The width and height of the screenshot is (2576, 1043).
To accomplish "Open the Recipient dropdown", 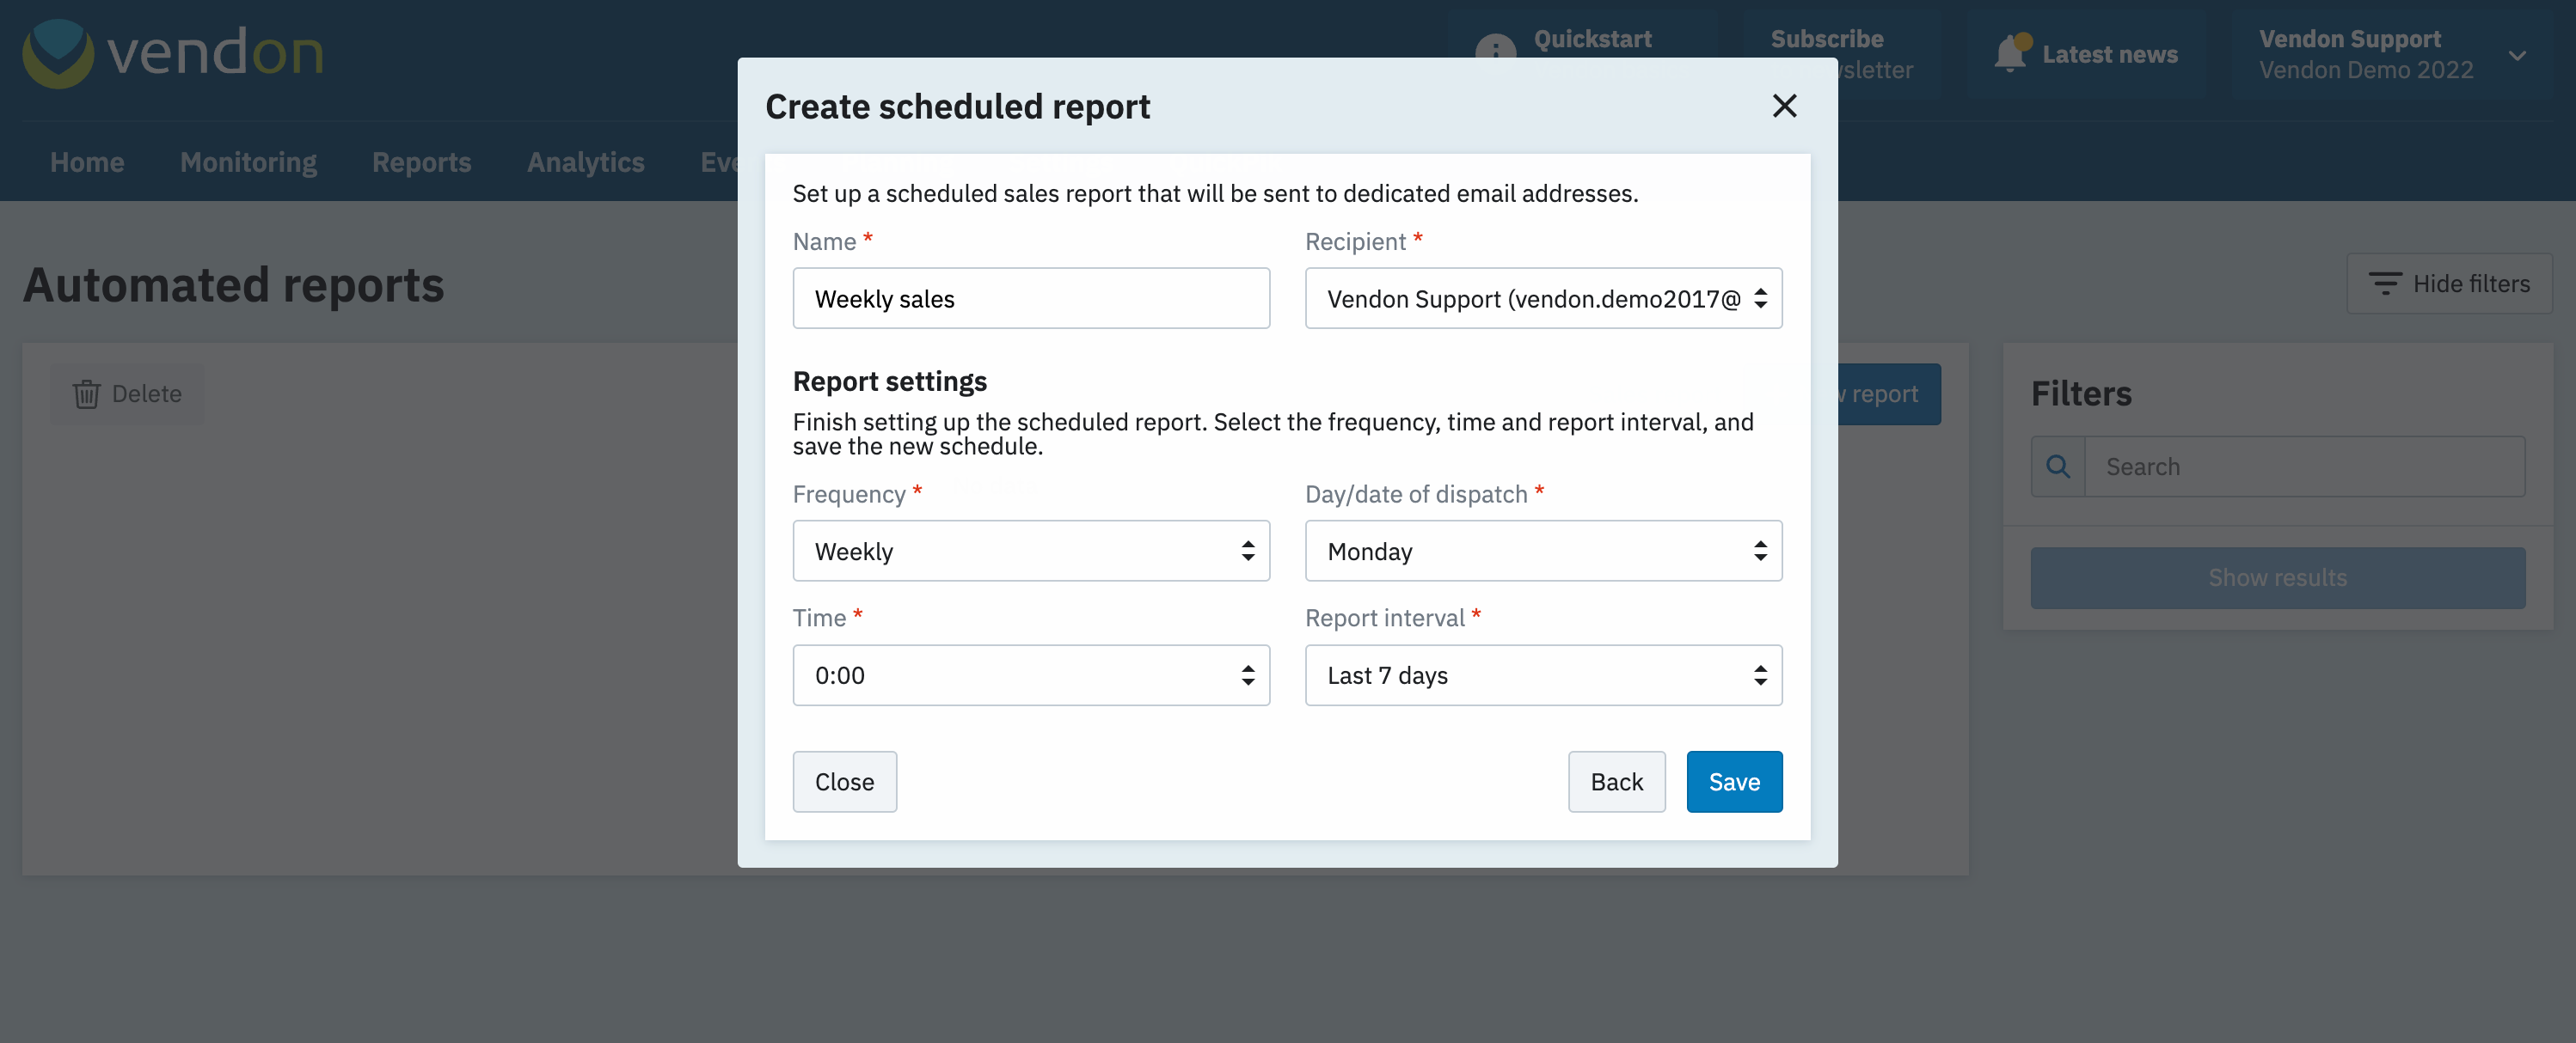I will click(1542, 299).
